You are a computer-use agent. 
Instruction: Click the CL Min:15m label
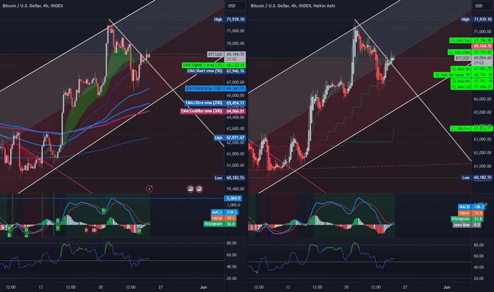pos(470,52)
